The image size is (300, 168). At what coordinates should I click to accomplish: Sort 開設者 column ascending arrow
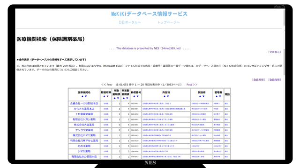point(200,97)
